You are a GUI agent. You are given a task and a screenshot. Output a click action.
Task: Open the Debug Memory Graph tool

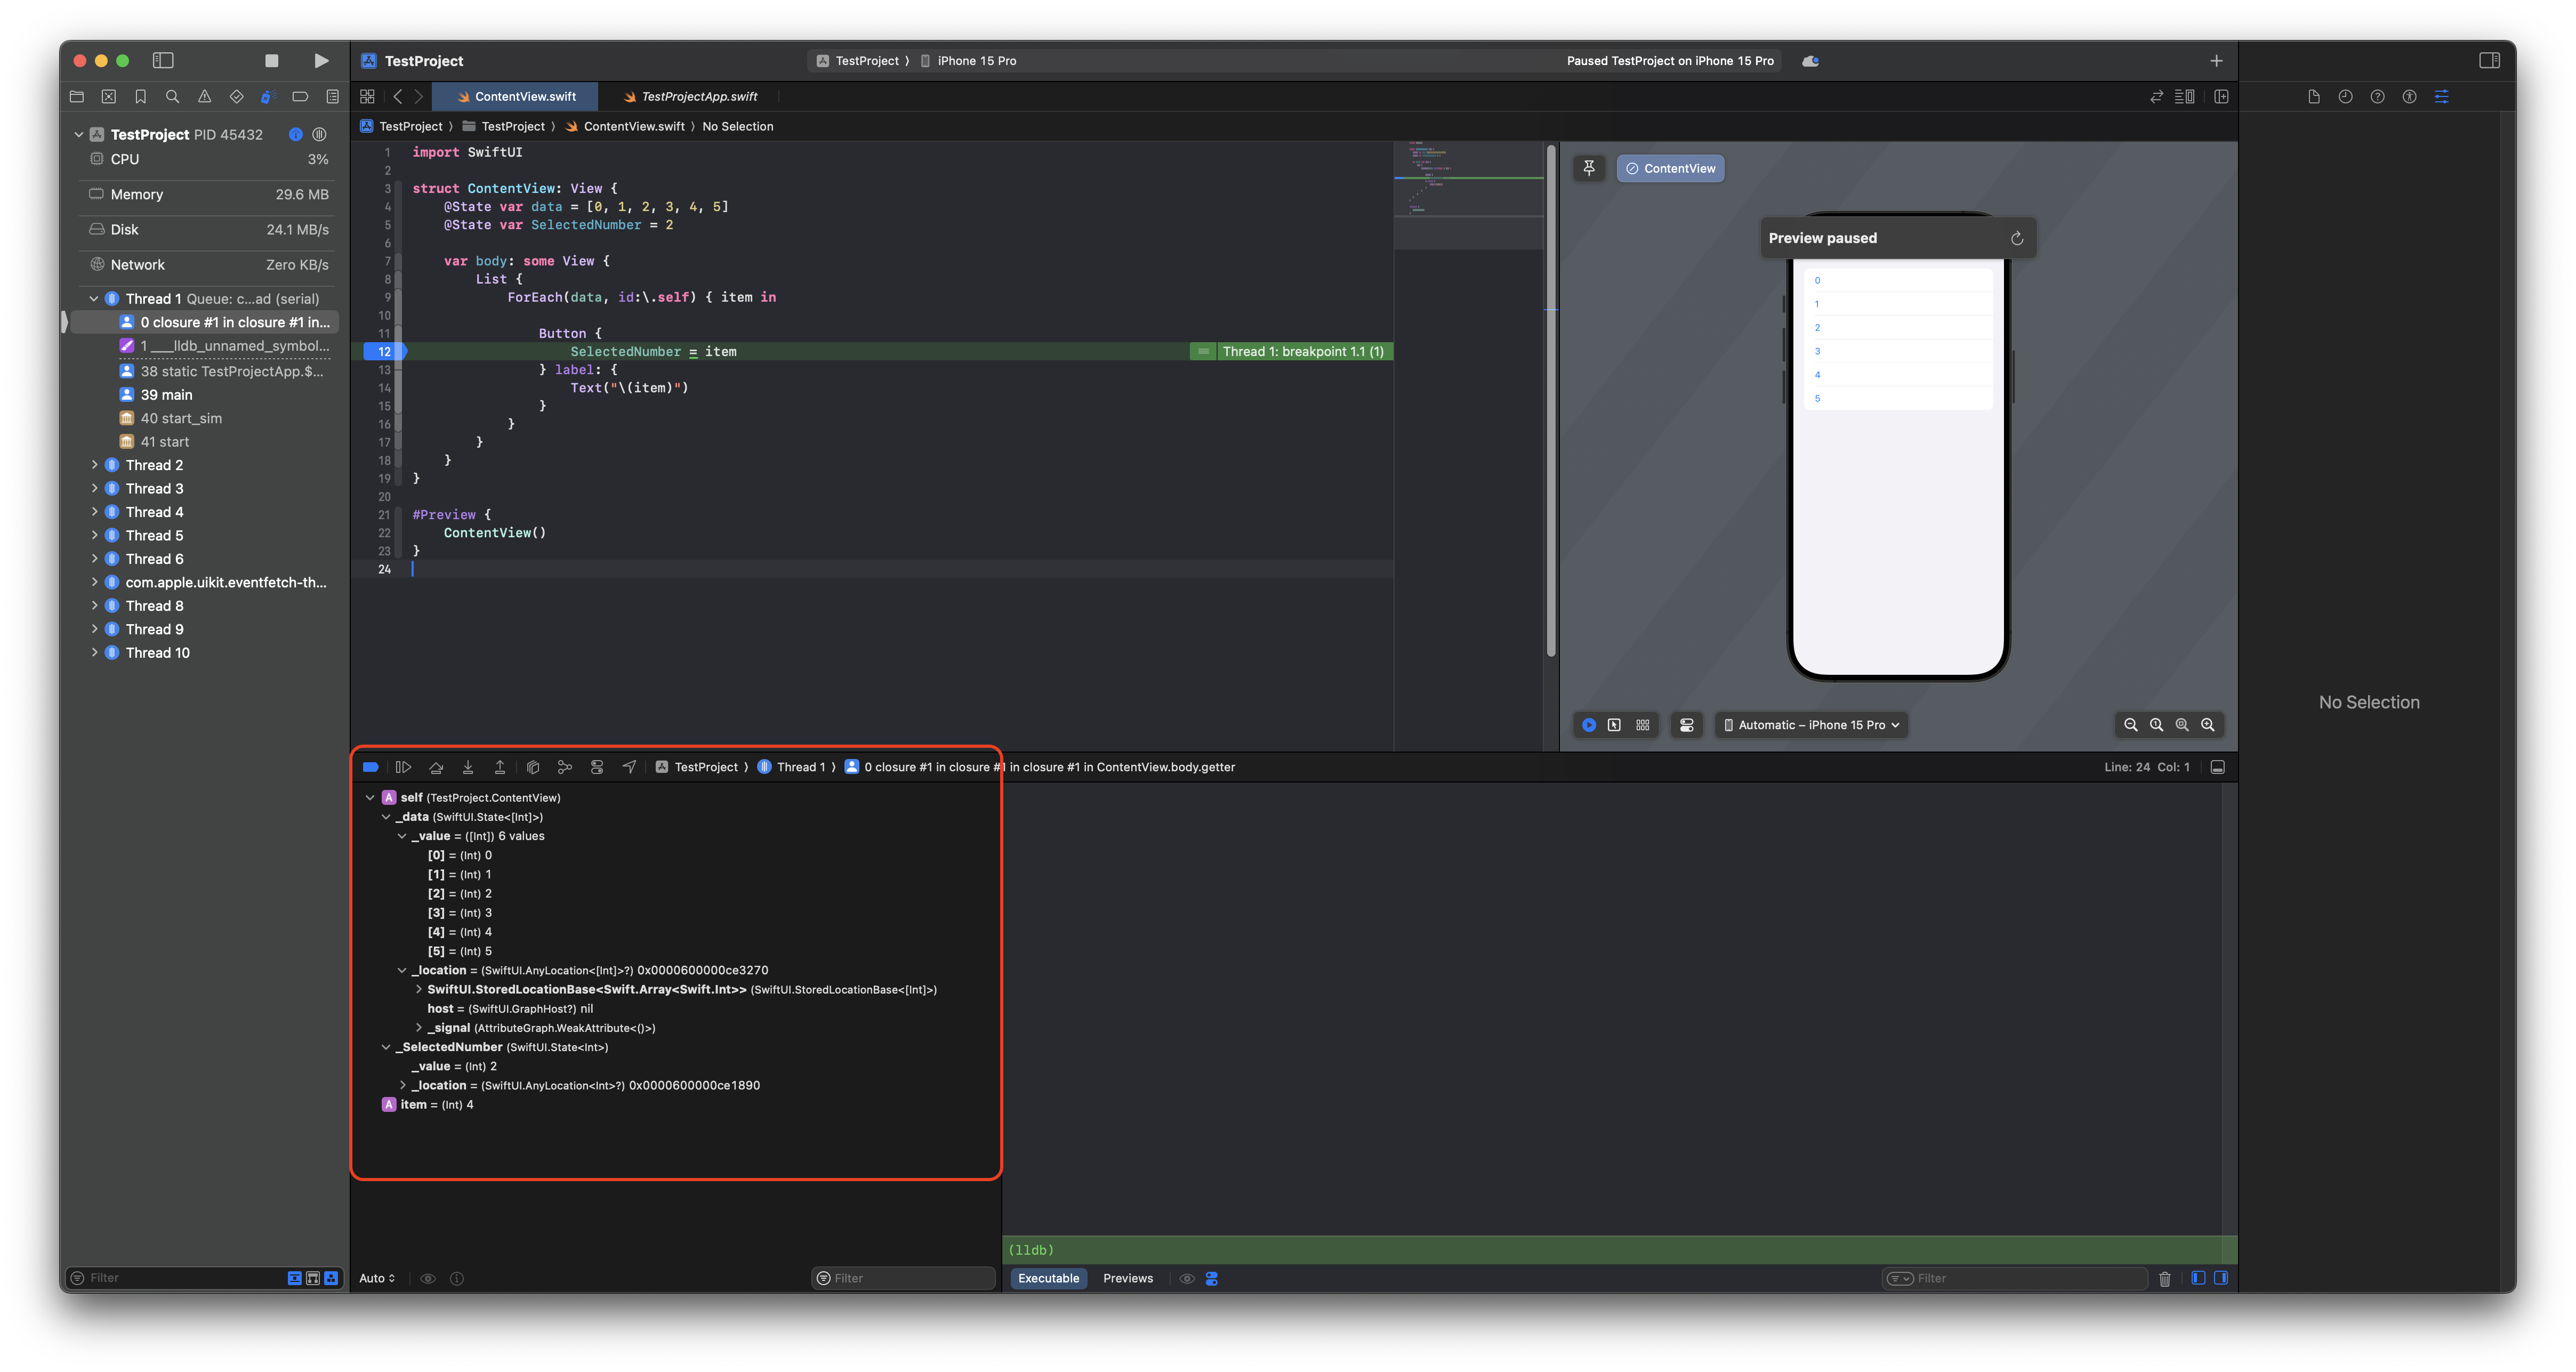(565, 767)
